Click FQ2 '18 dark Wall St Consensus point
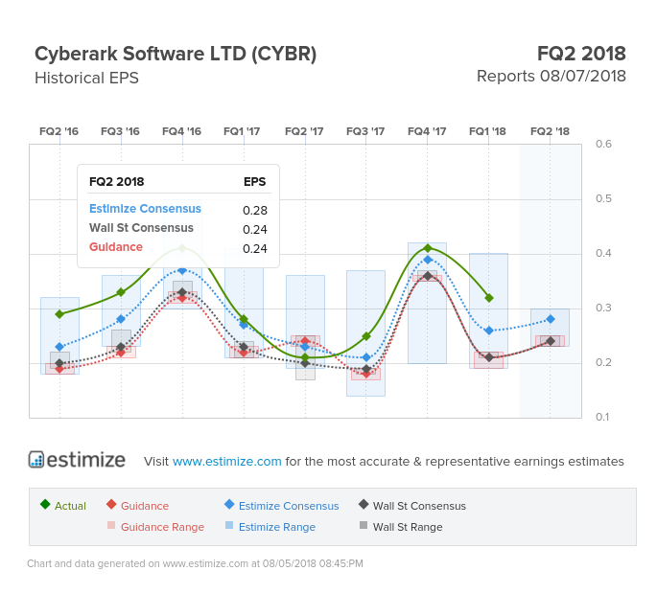The height and width of the screenshot is (594, 657). click(x=551, y=341)
